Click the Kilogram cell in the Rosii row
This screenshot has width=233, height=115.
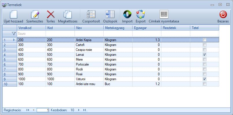pyautogui.click(x=118, y=74)
